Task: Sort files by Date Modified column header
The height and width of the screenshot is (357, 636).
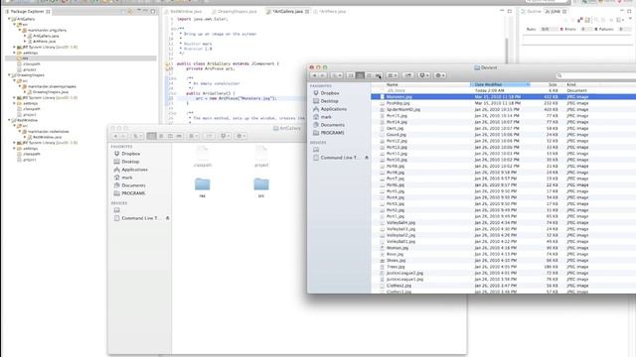Action: point(500,85)
